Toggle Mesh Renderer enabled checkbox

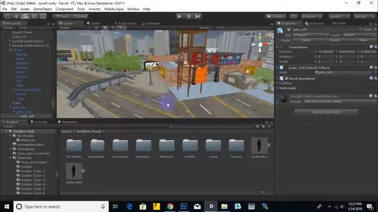[x=286, y=78]
